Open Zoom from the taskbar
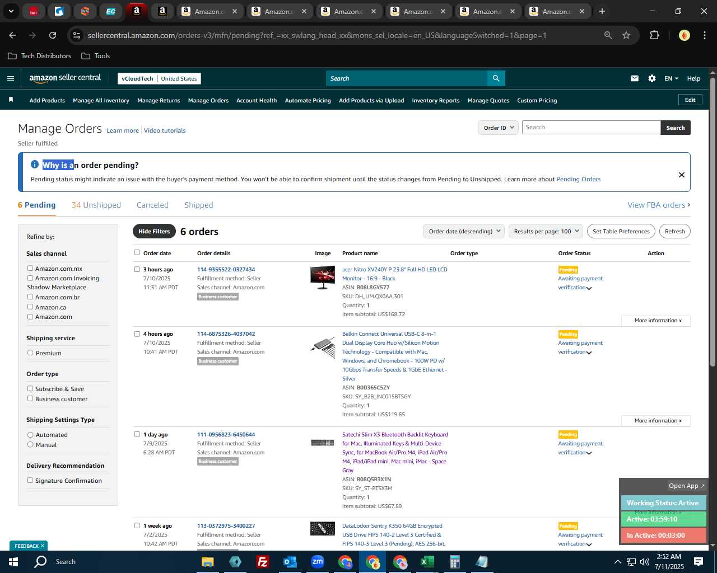This screenshot has width=717, height=573. point(318,562)
